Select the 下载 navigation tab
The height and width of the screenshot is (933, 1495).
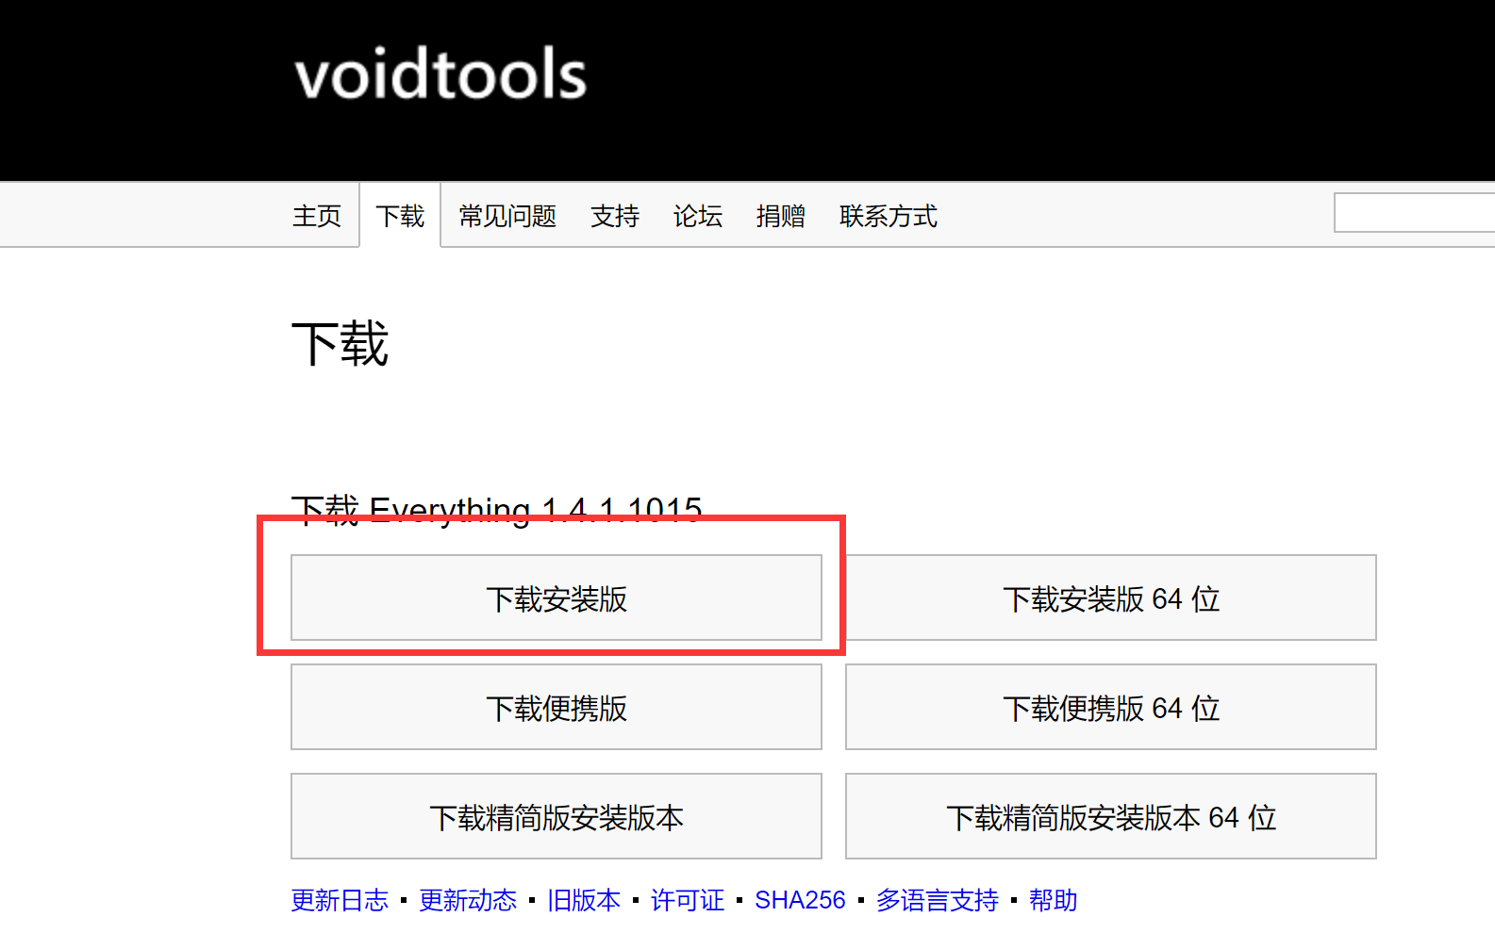coord(400,216)
